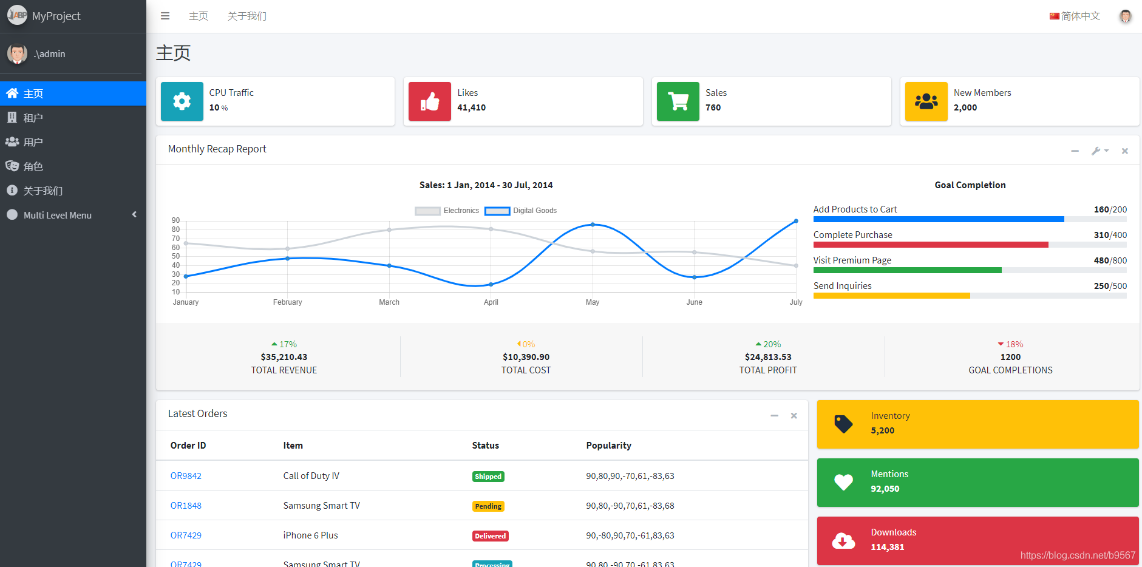Image resolution: width=1142 pixels, height=567 pixels.
Task: Open the user avatar menu at top right
Action: coord(1126,16)
